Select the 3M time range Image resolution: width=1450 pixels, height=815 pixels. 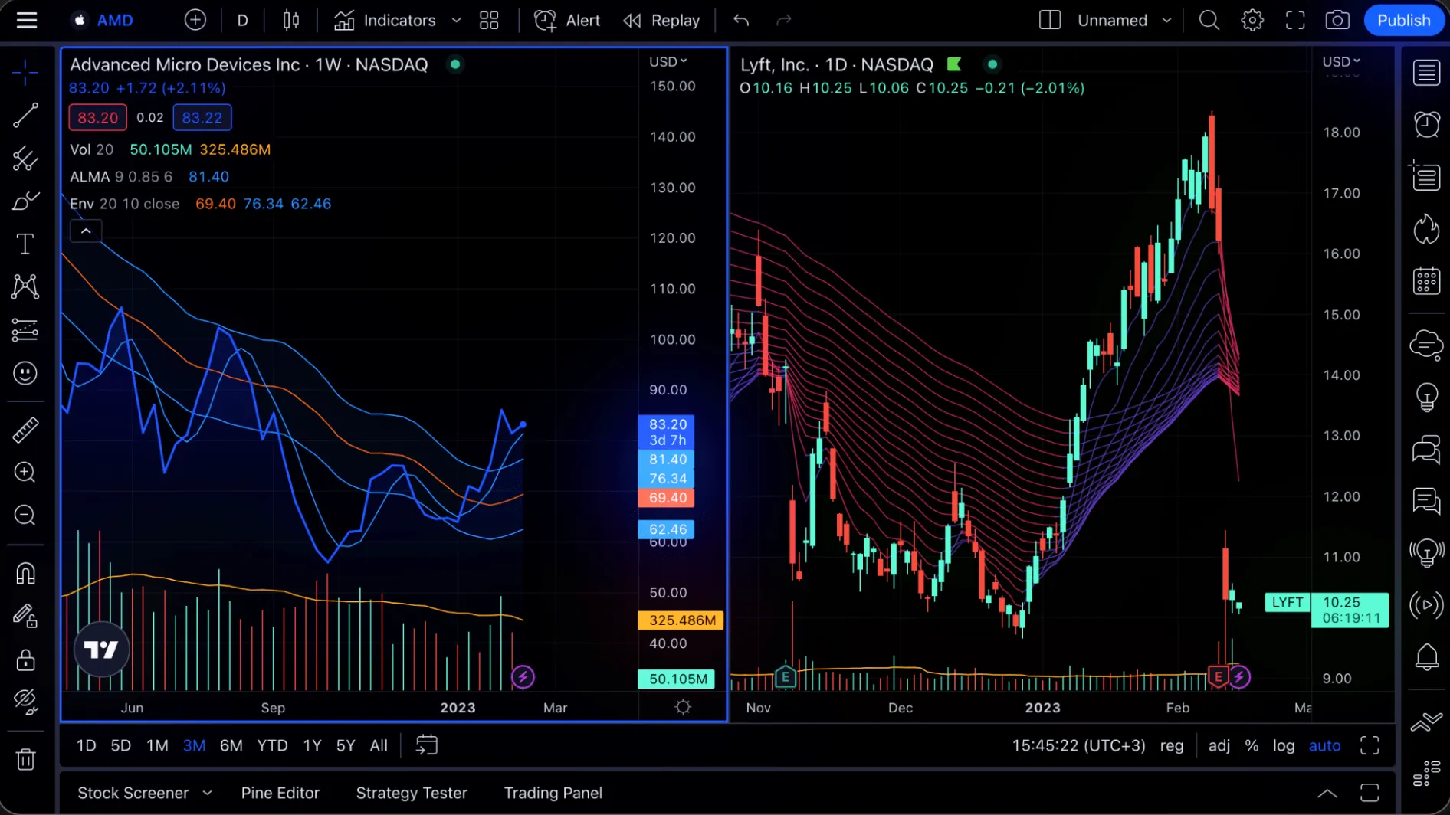click(194, 746)
